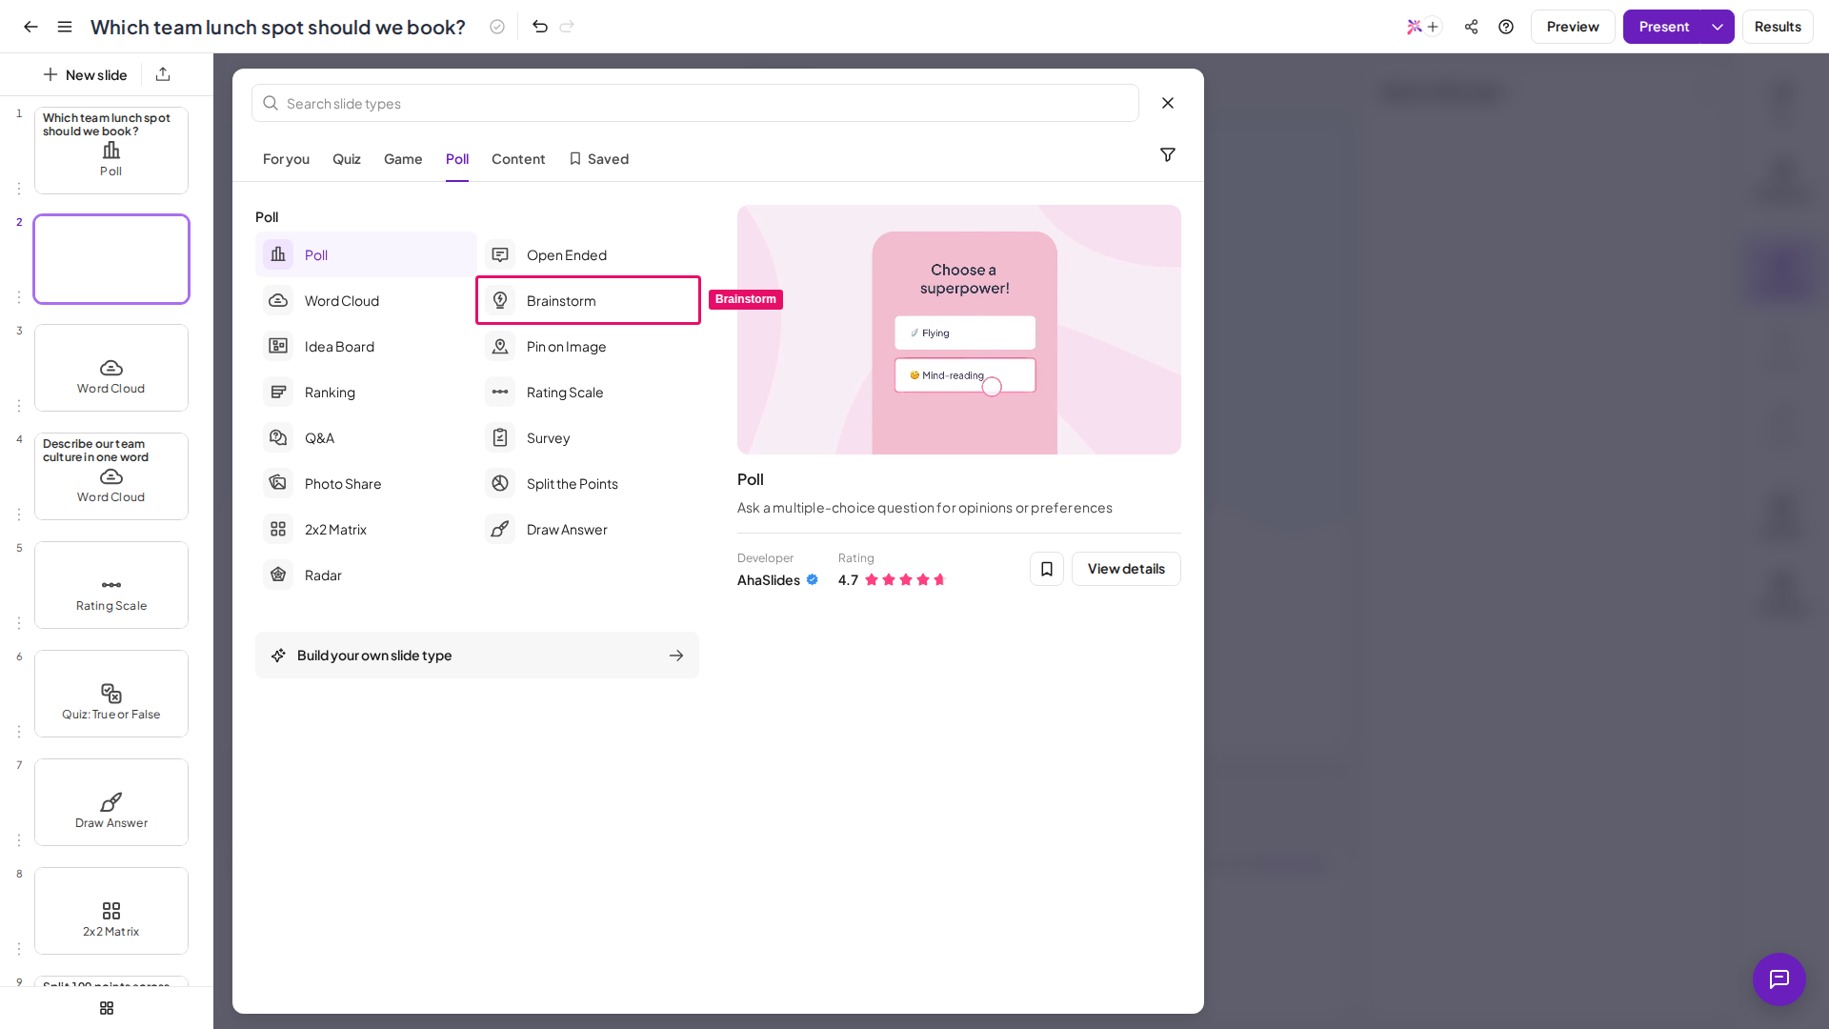Bookmark the Poll slide type
1829x1029 pixels.
click(x=1046, y=569)
